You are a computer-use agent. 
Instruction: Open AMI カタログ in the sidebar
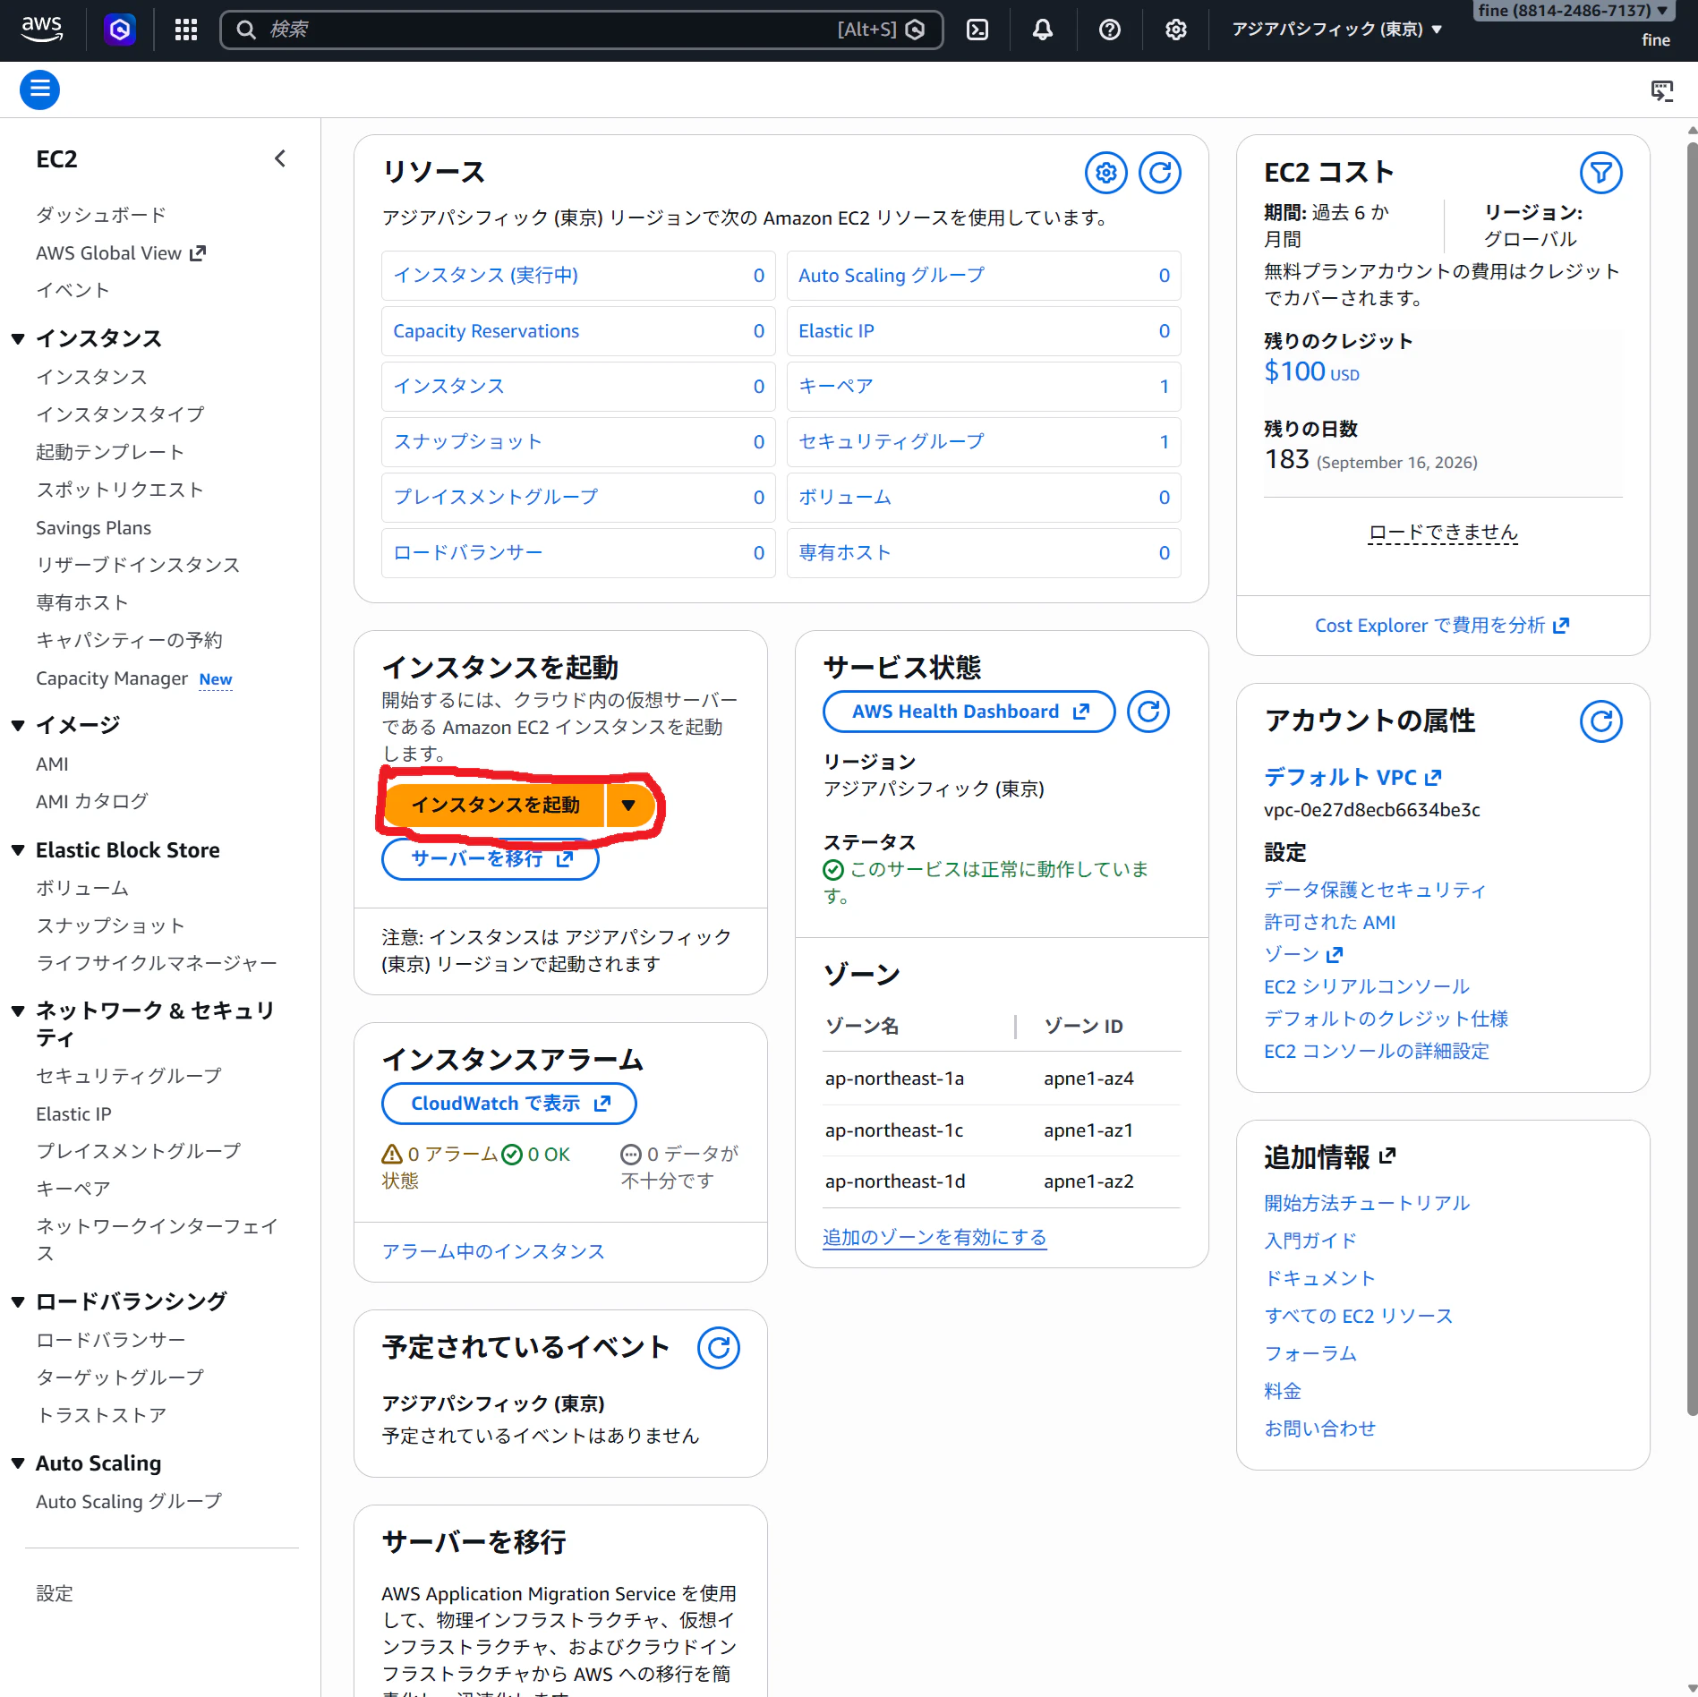point(92,801)
